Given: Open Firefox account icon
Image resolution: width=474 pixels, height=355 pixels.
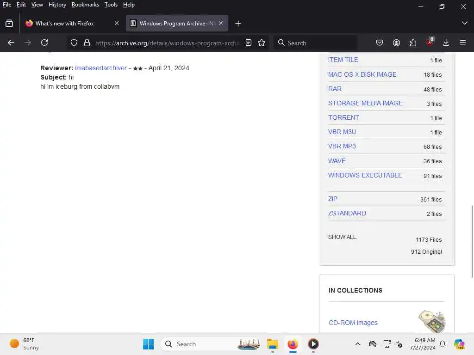Looking at the screenshot, I should point(396,43).
